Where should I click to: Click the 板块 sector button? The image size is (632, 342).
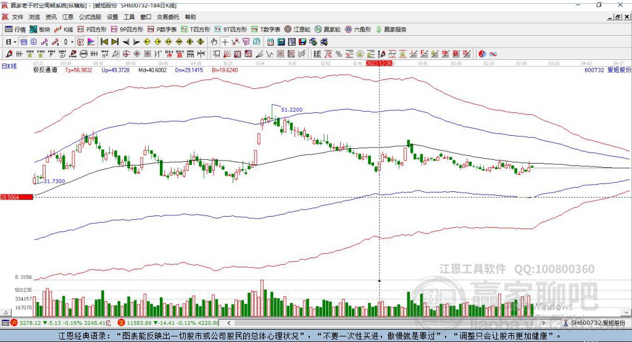pyautogui.click(x=39, y=30)
